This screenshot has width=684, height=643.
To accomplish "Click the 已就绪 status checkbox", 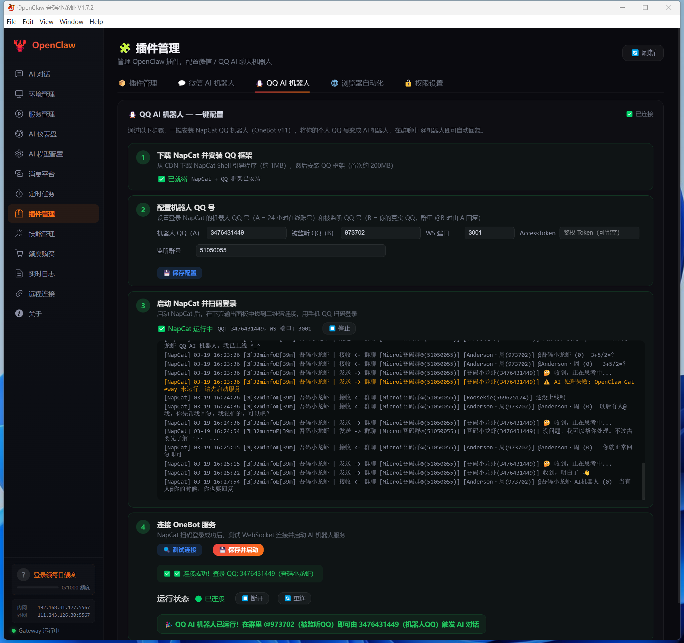I will coord(161,179).
